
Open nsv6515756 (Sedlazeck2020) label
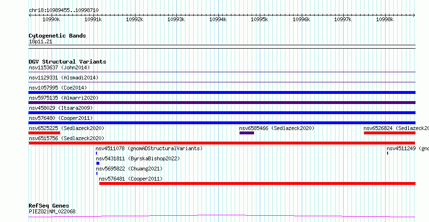[67, 138]
